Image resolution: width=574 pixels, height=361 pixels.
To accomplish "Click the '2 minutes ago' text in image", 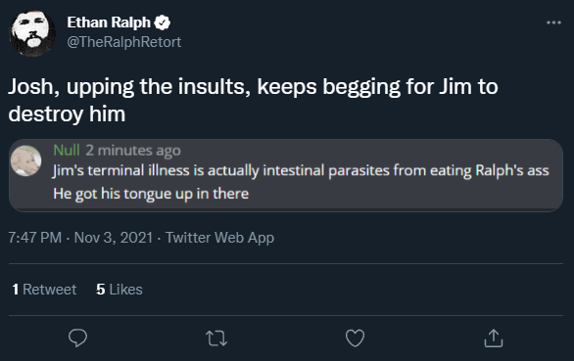I will tap(133, 151).
